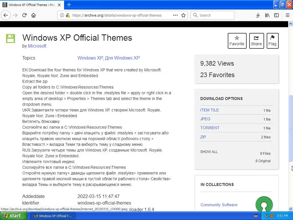The height and width of the screenshot is (220, 293).
Task: Focus the browser Search box
Action: click(212, 15)
